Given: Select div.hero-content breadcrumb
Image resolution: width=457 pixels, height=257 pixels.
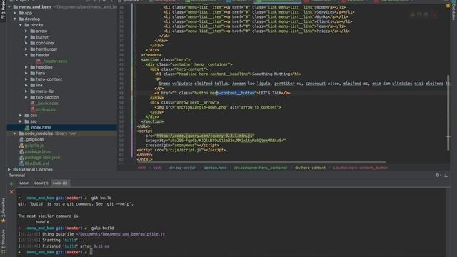Looking at the screenshot, I should (310, 168).
